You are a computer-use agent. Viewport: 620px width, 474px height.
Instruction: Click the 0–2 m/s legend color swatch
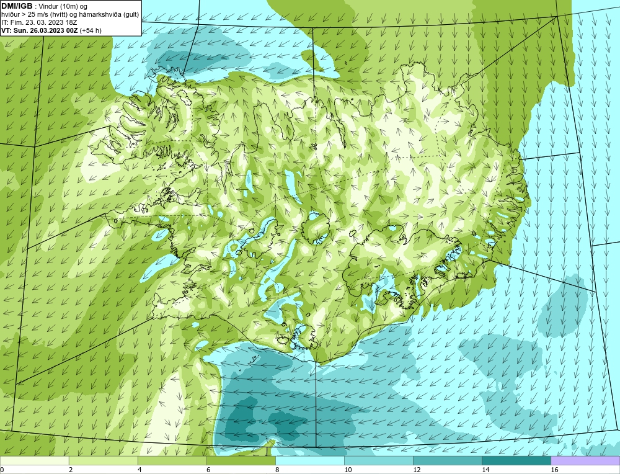click(34, 460)
